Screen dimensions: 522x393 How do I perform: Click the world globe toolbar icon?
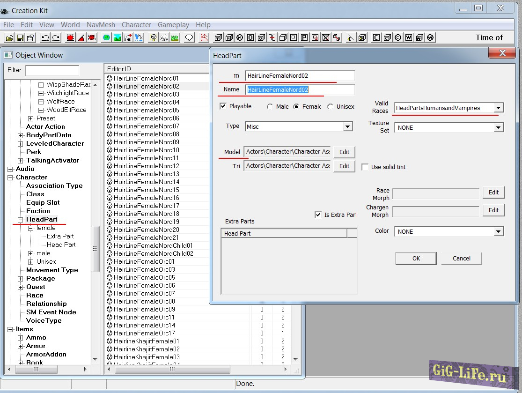[106, 38]
